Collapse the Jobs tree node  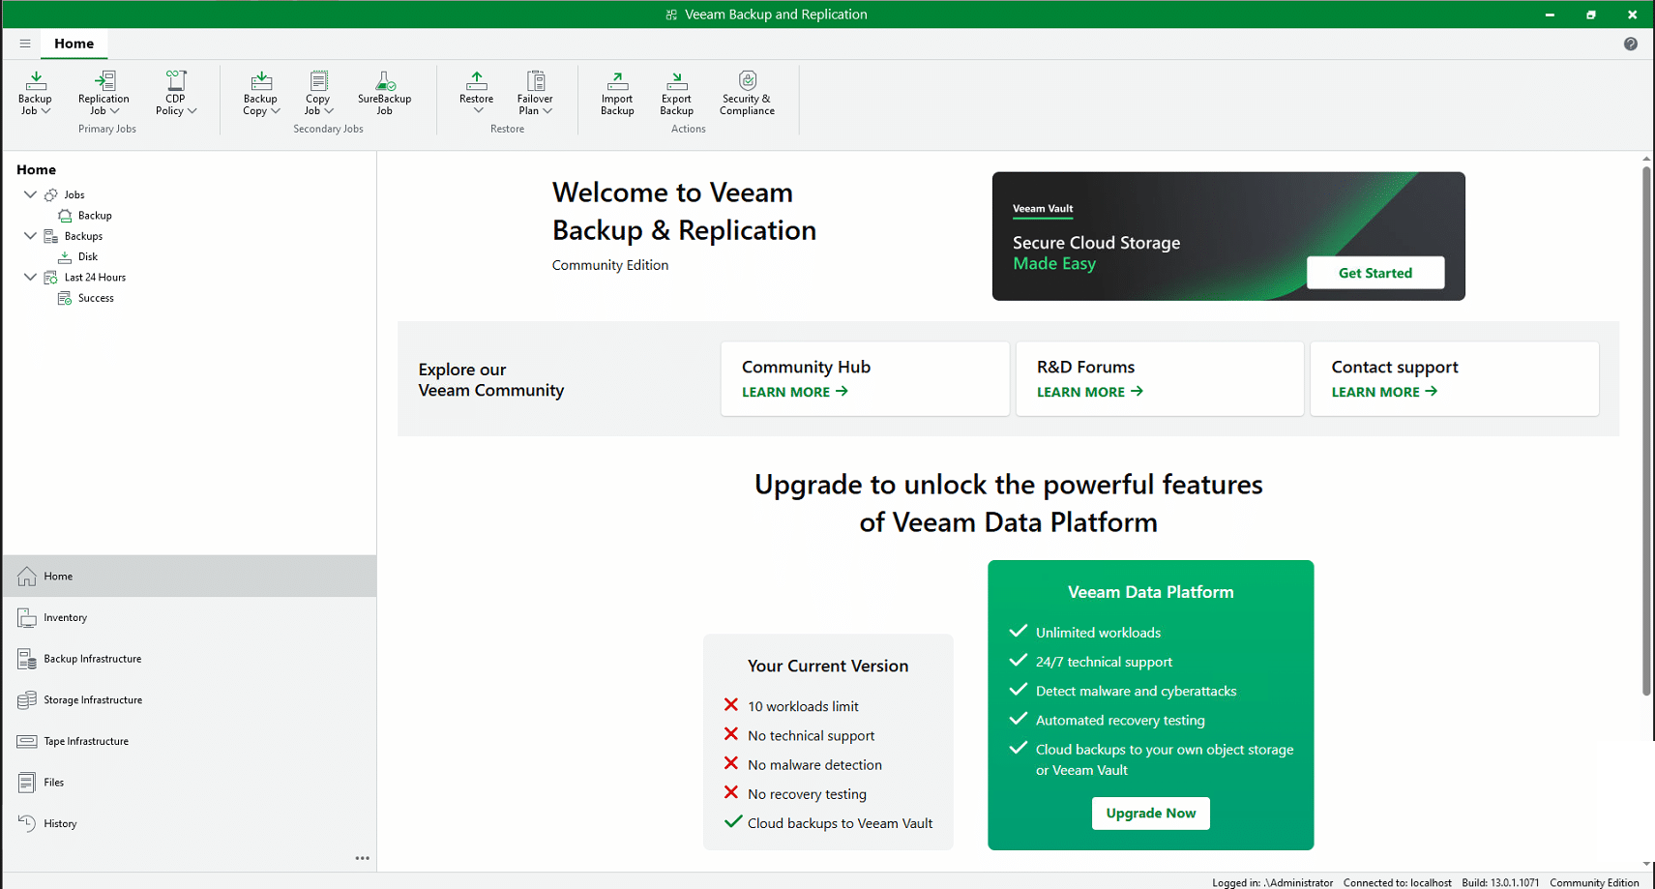[x=30, y=194]
